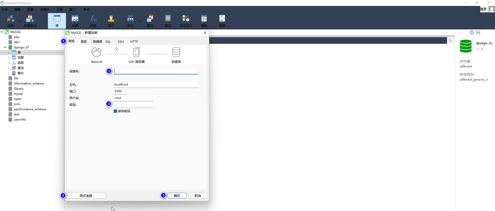Click the host field containing localhost
This screenshot has height=211, width=495.
pos(156,85)
